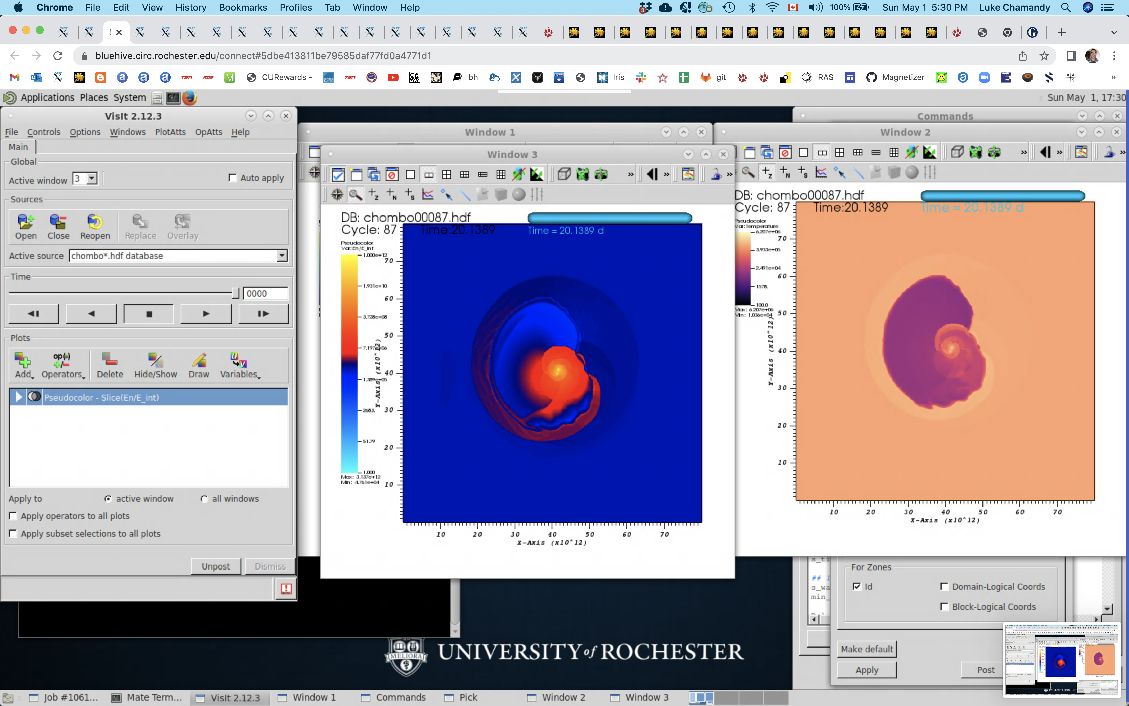Image resolution: width=1129 pixels, height=706 pixels.
Task: Open VisIt Options menu
Action: [x=85, y=132]
